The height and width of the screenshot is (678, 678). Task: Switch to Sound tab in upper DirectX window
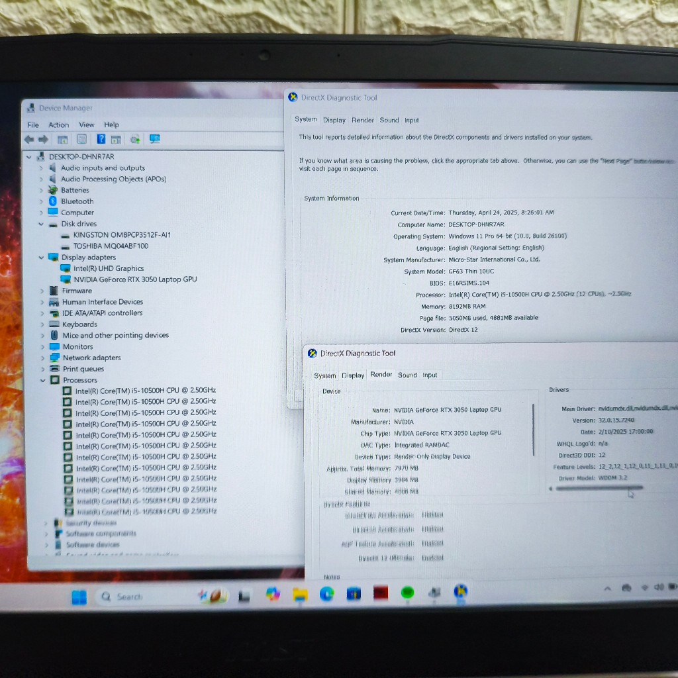point(389,121)
